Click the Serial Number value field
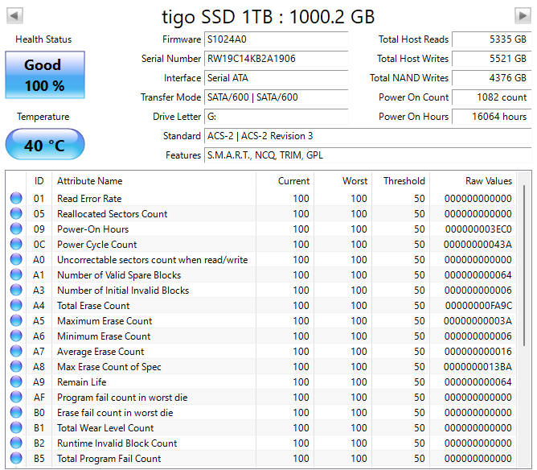 click(x=276, y=59)
